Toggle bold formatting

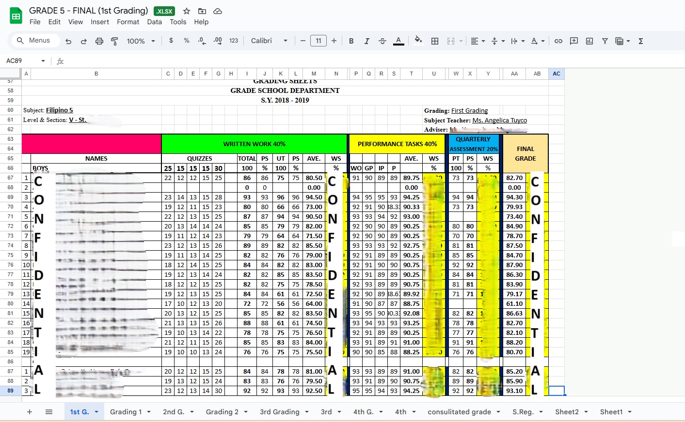tap(351, 41)
